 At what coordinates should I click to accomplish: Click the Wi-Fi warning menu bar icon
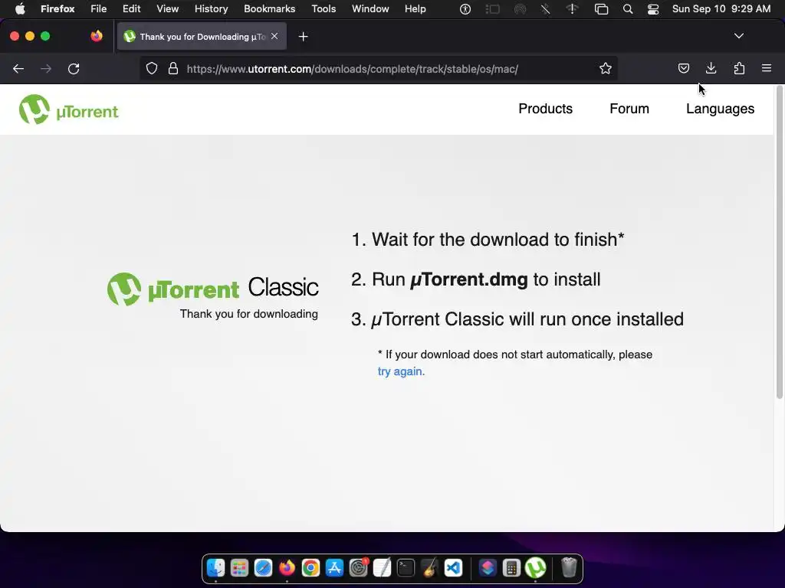pos(572,9)
